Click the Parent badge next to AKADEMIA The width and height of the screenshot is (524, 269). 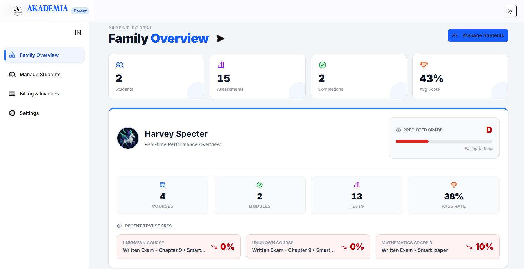click(80, 11)
